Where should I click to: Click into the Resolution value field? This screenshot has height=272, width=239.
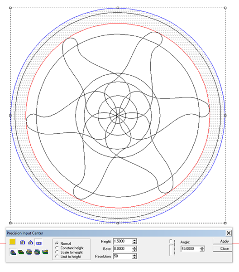pos(123,256)
